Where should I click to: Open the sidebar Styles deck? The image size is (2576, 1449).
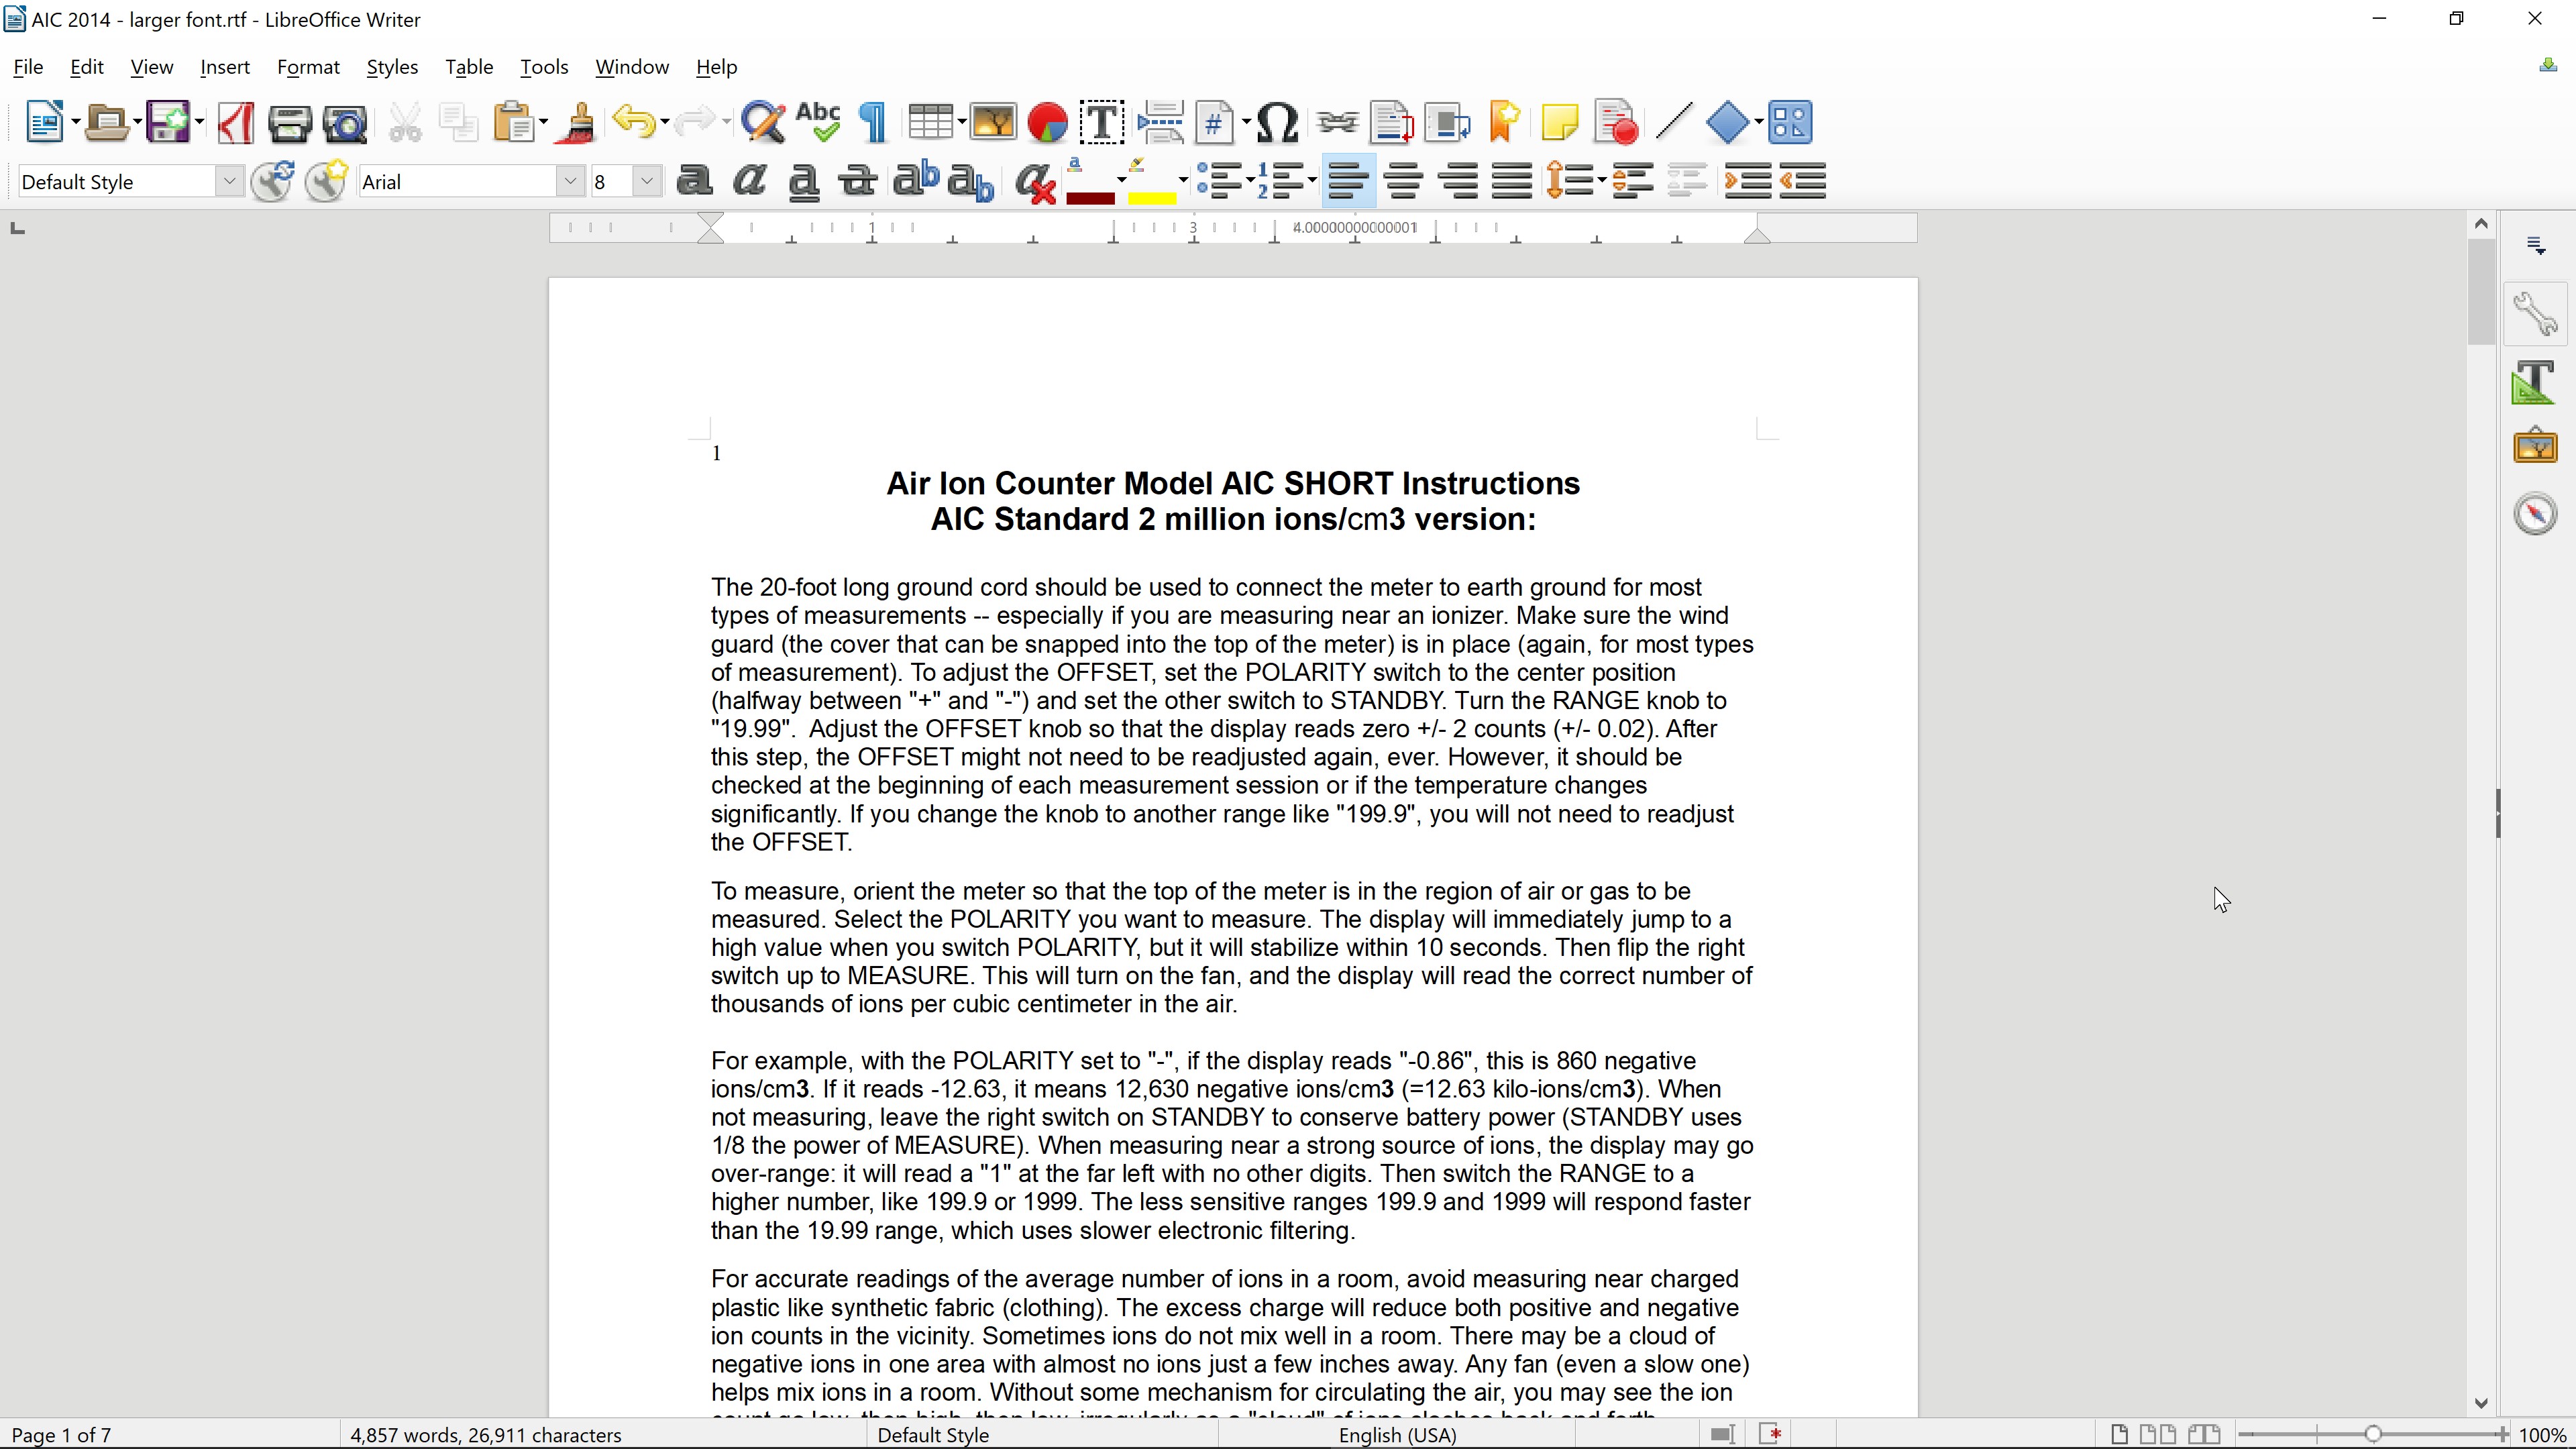click(x=2535, y=382)
